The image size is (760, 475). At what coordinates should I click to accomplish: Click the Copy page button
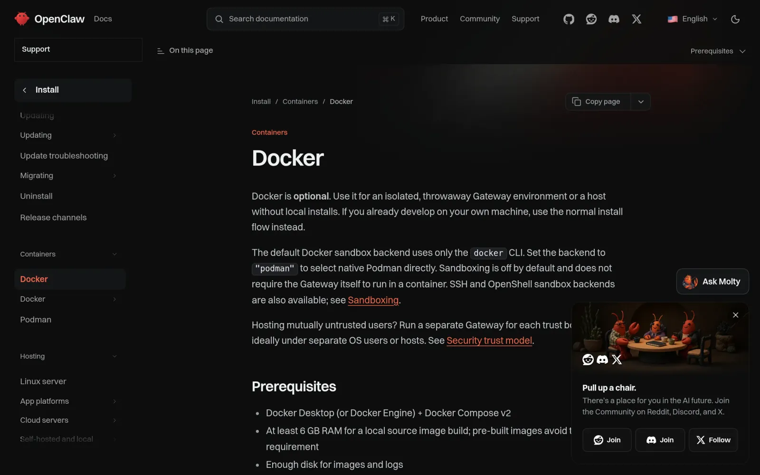click(x=598, y=102)
